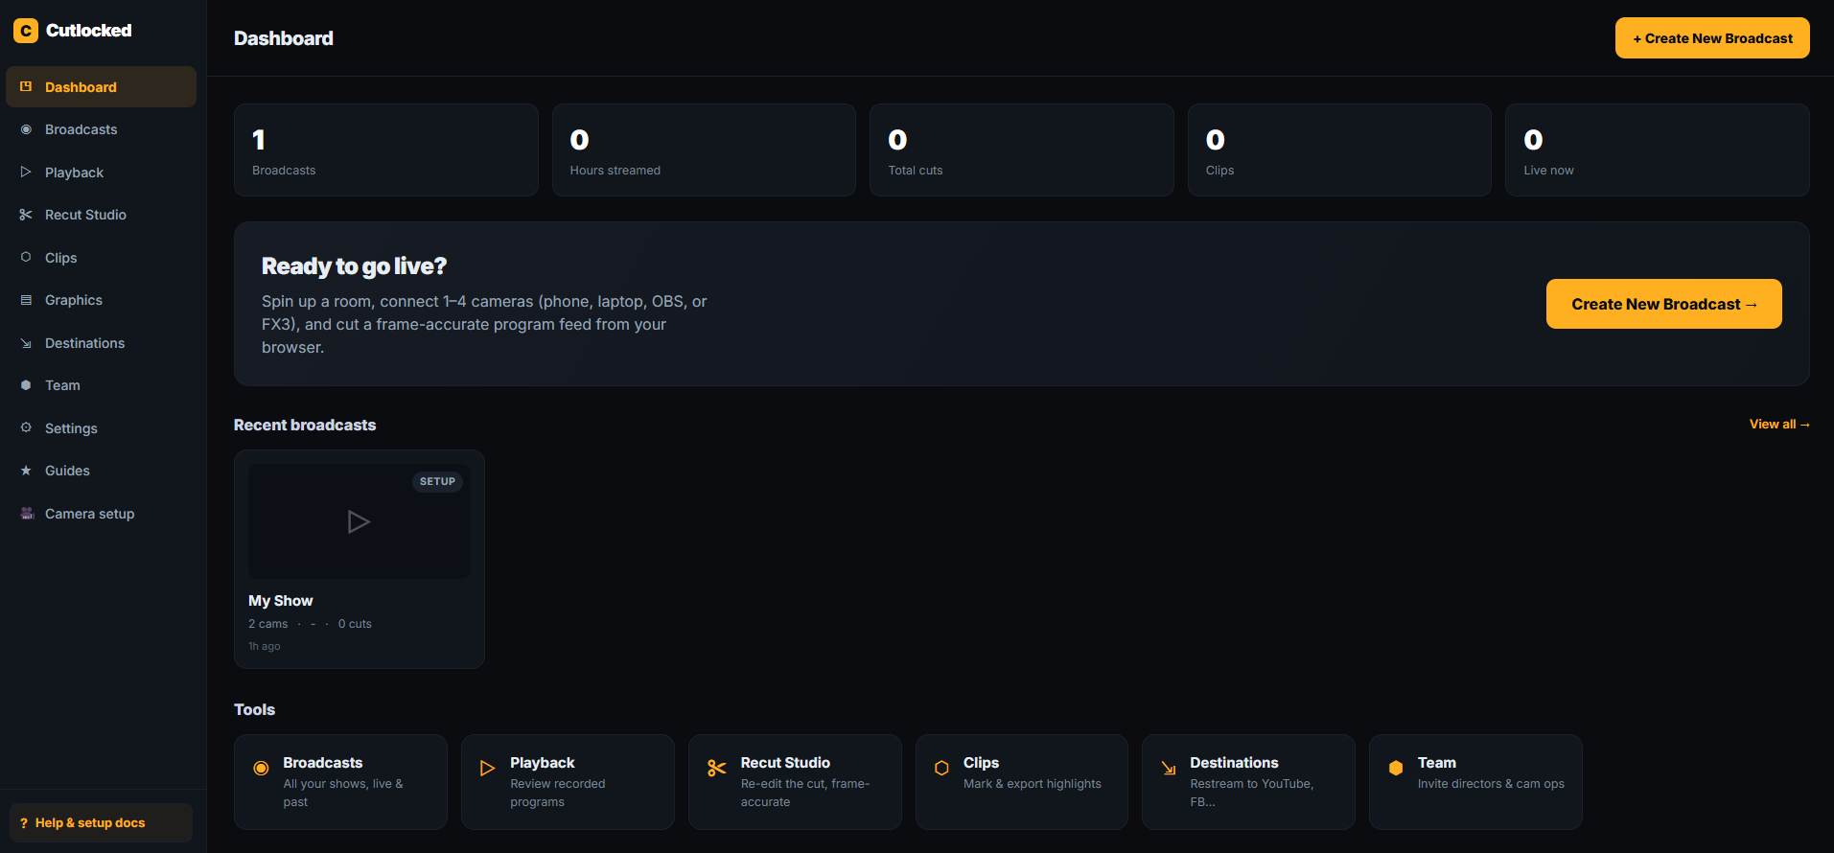This screenshot has height=853, width=1834.
Task: Click Create New Broadcast in the banner
Action: tap(1664, 304)
